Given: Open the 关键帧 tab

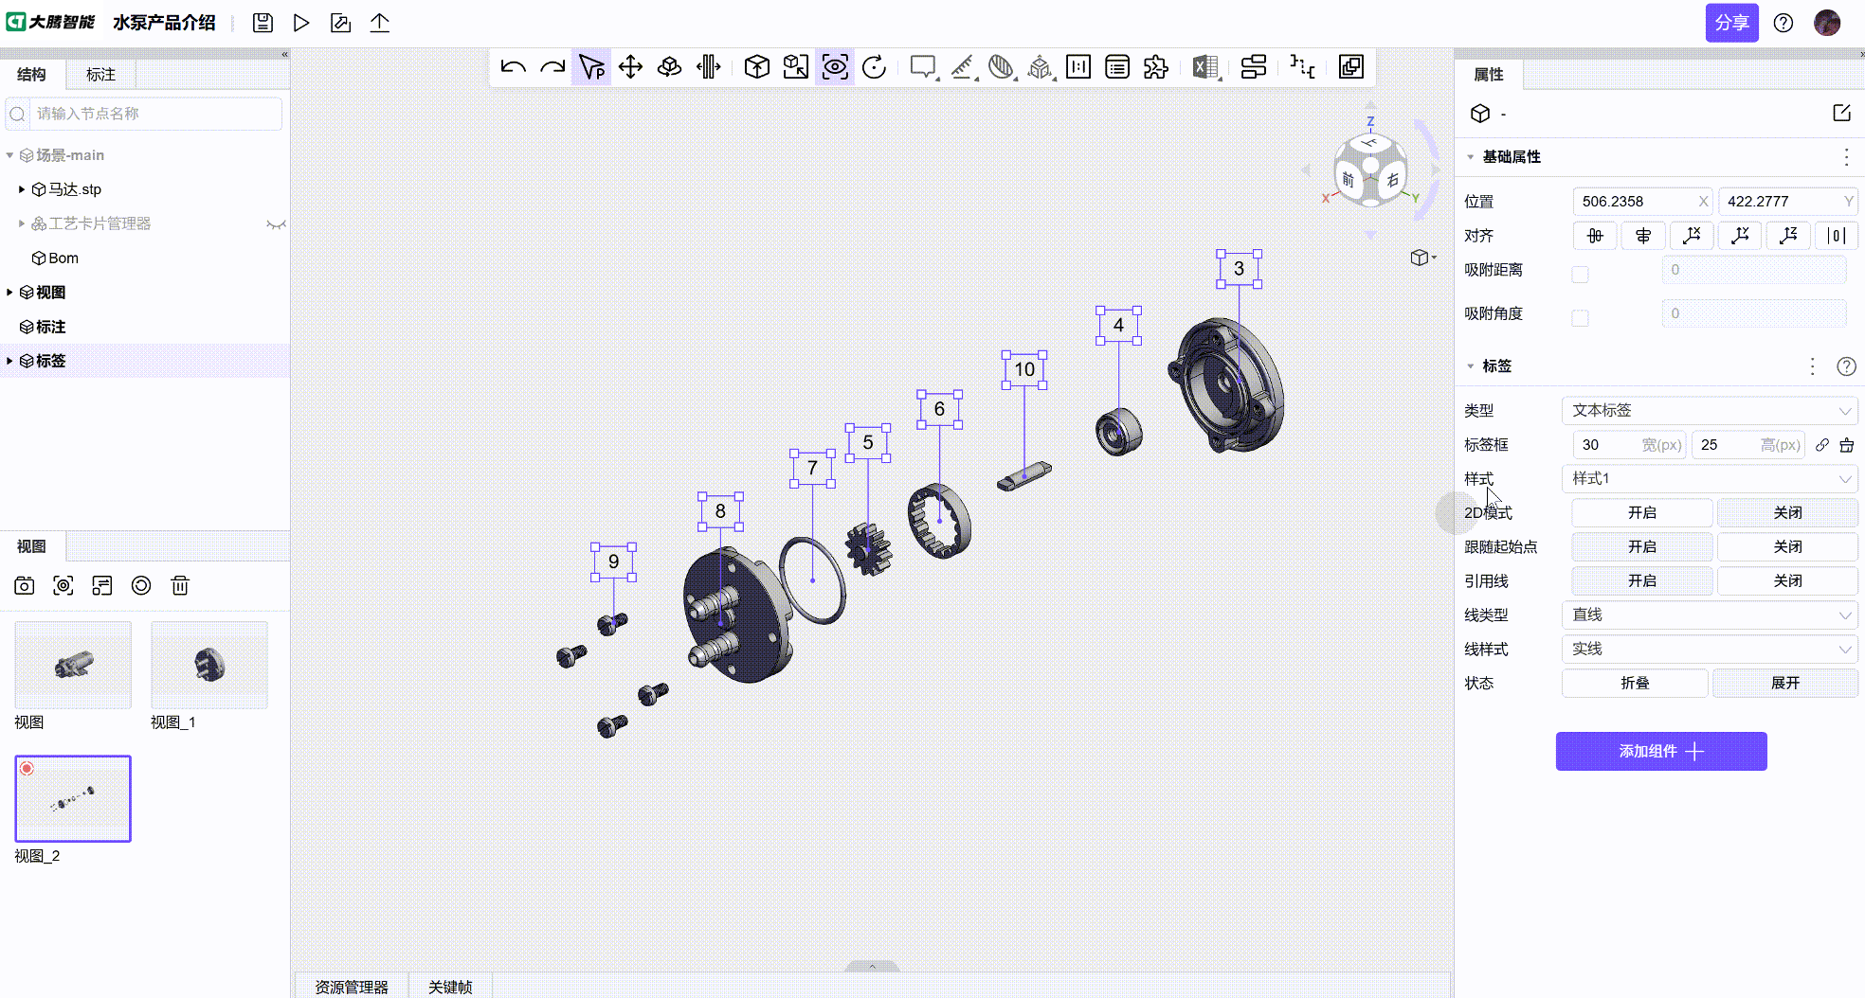Looking at the screenshot, I should [450, 987].
